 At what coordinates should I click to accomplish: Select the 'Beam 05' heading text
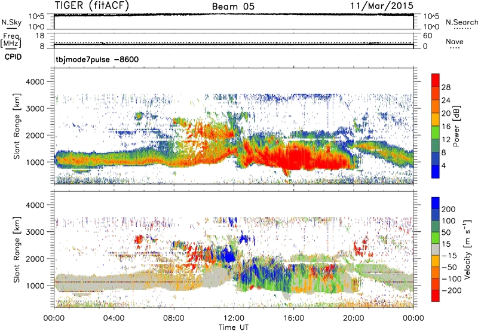tap(233, 7)
